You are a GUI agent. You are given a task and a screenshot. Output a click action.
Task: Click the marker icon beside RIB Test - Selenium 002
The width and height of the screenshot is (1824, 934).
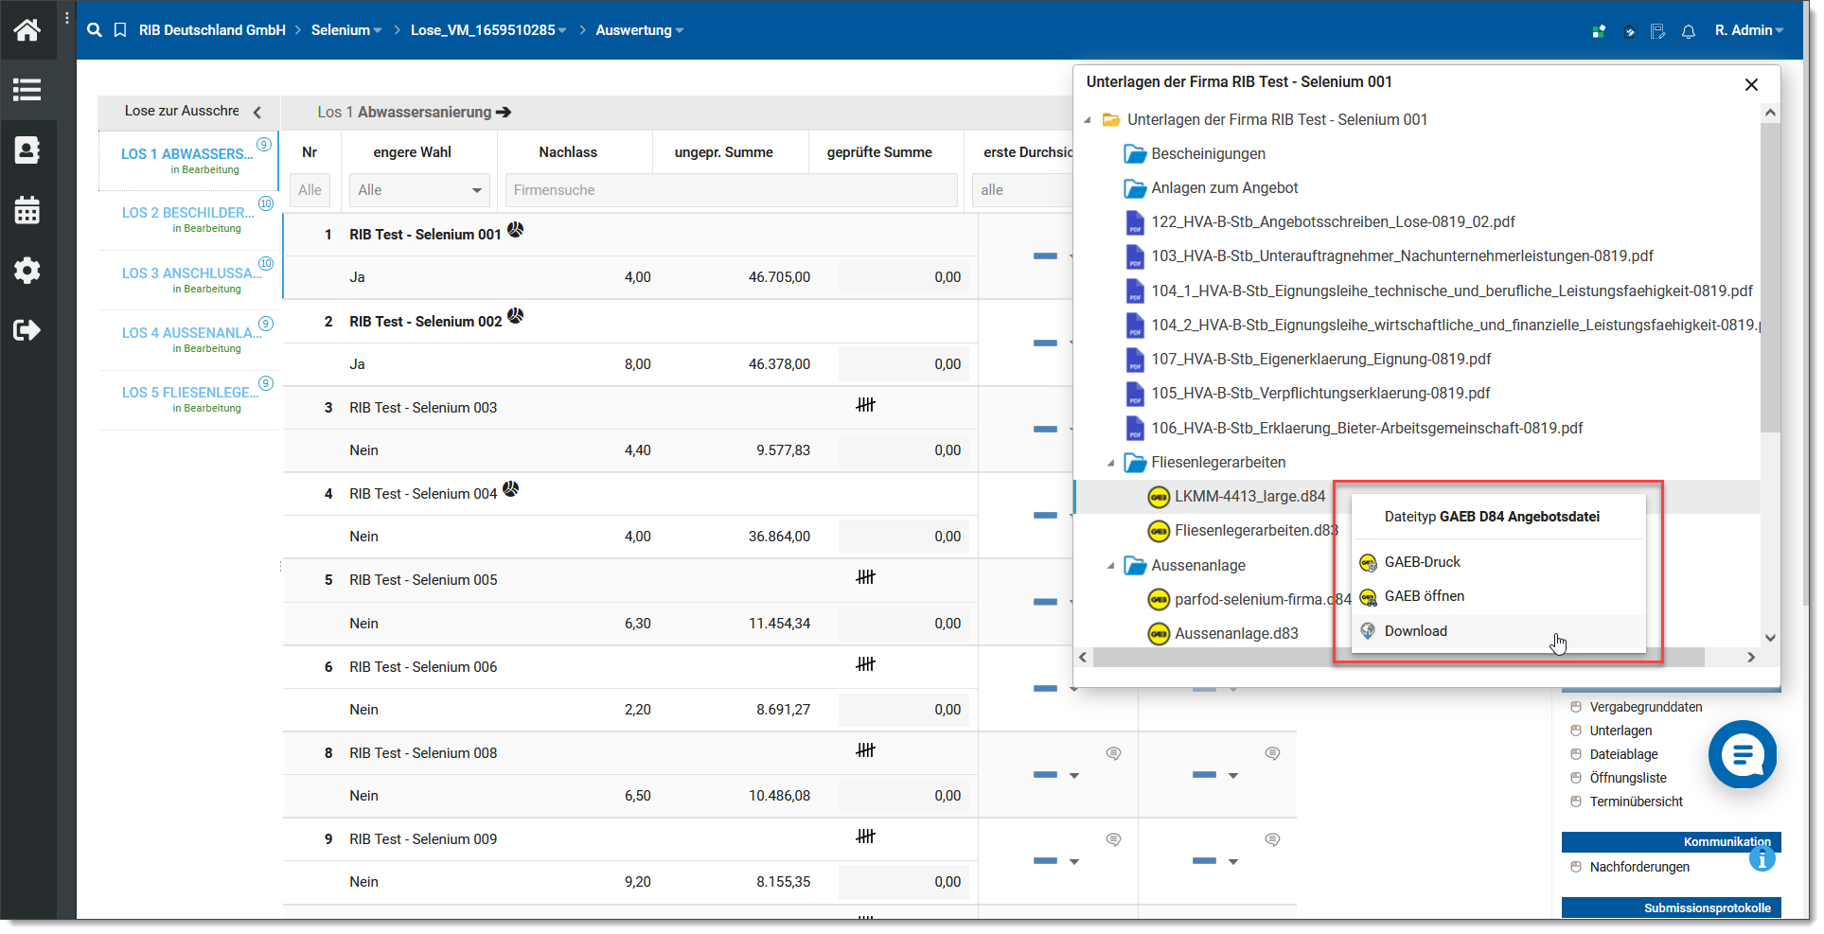tap(515, 316)
